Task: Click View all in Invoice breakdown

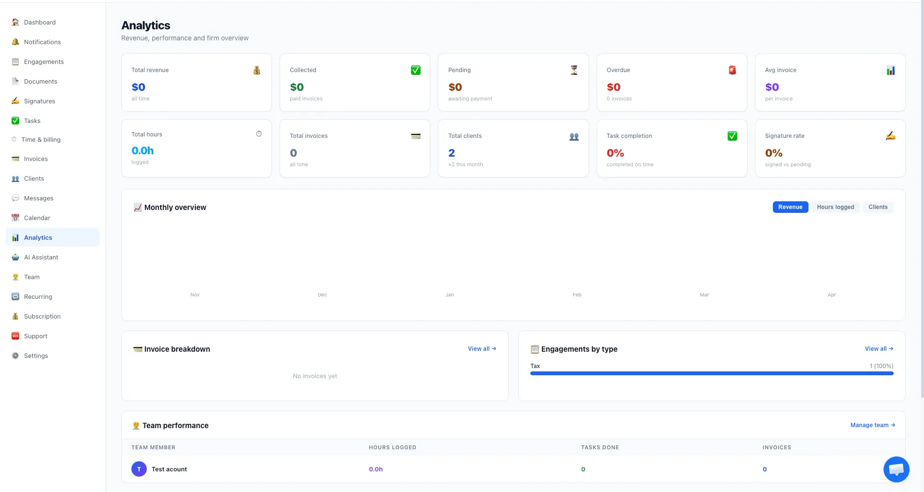Action: (482, 349)
